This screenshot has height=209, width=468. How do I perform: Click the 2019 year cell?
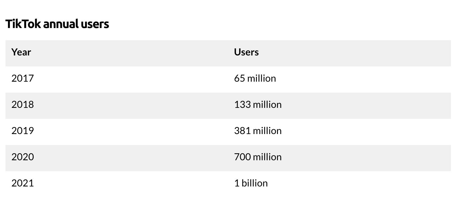coord(23,131)
